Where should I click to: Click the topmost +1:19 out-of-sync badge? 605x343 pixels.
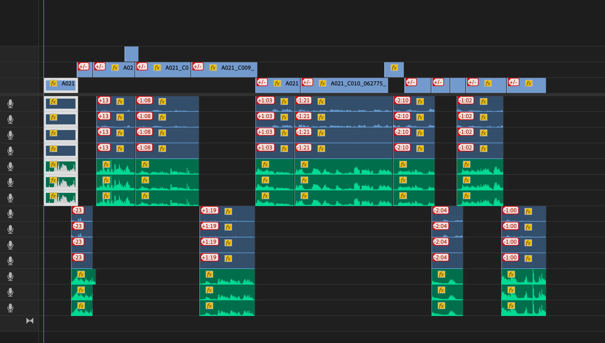click(209, 210)
